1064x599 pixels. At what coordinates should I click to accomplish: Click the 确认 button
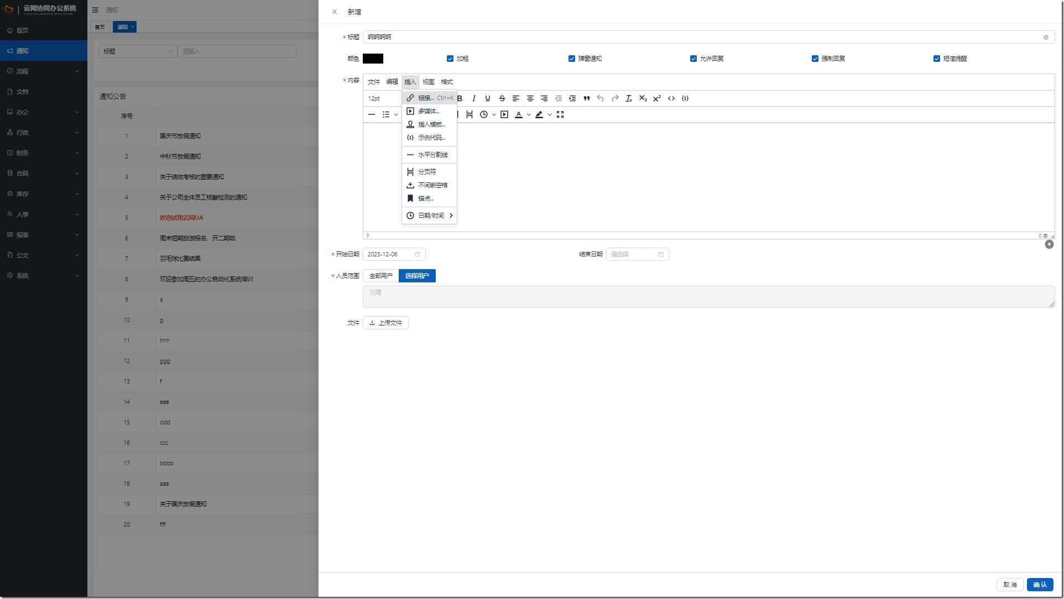click(1040, 585)
